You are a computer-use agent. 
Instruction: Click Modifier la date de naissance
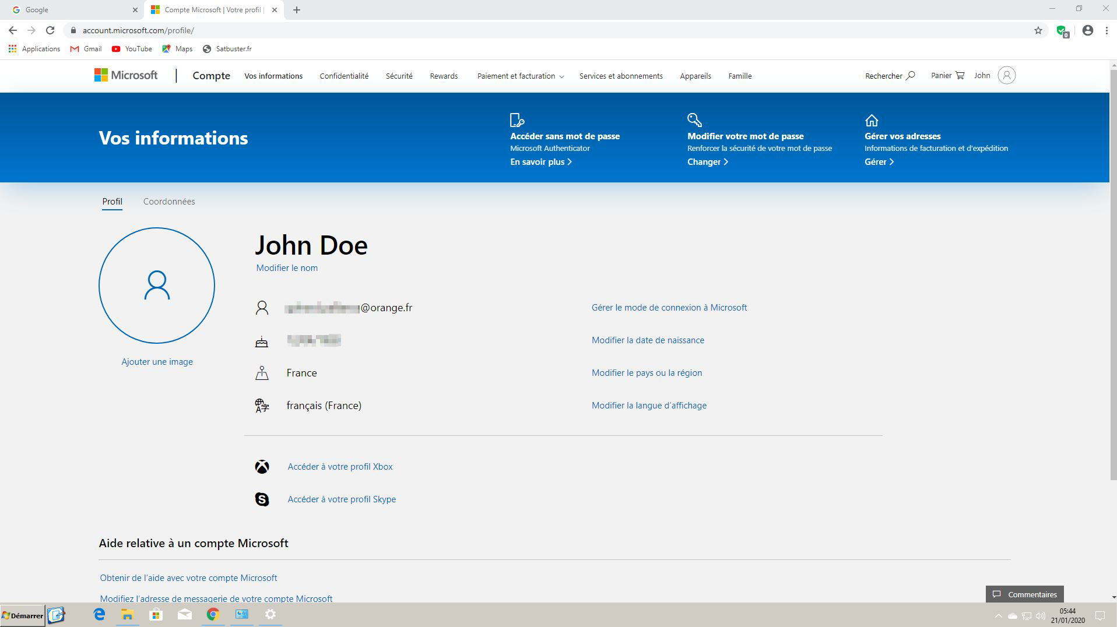(648, 340)
